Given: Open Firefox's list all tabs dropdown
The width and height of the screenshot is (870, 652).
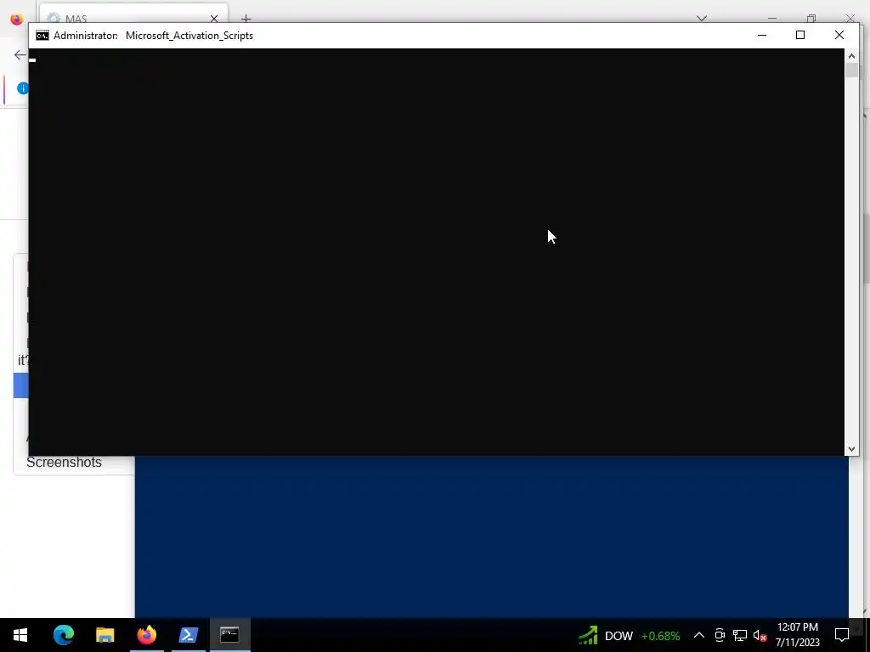Looking at the screenshot, I should pyautogui.click(x=701, y=19).
